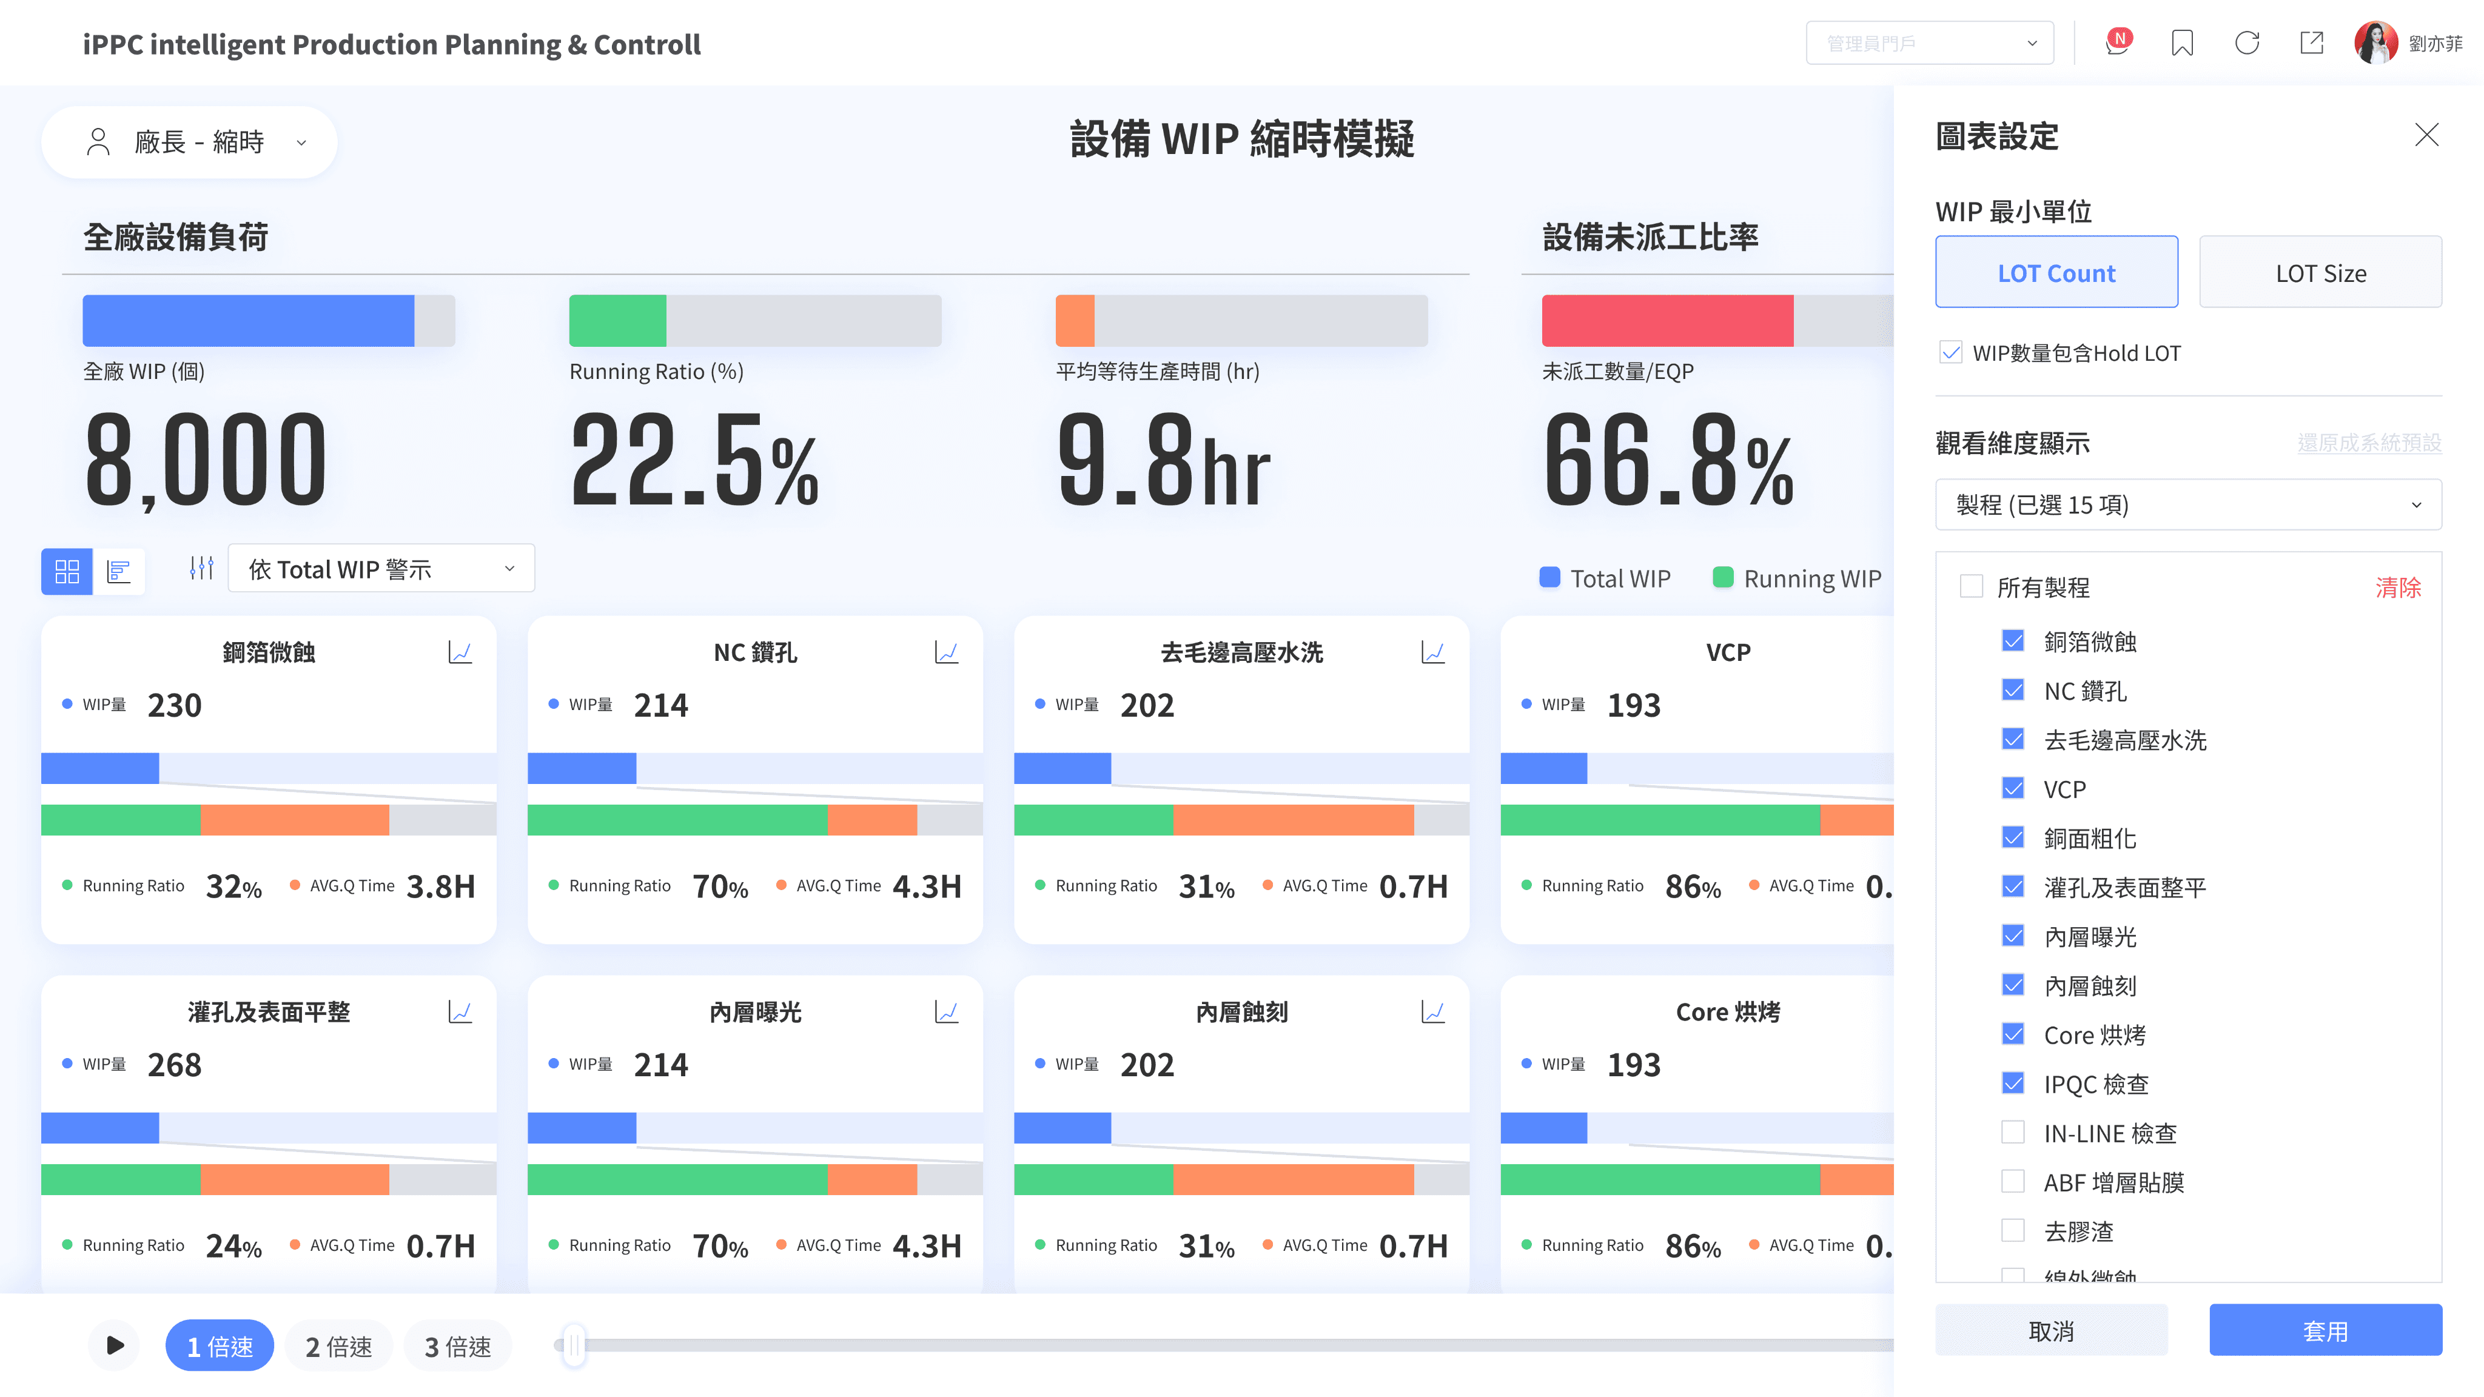Image resolution: width=2484 pixels, height=1397 pixels.
Task: Open the filter sliders settings icon
Action: pyautogui.click(x=201, y=569)
